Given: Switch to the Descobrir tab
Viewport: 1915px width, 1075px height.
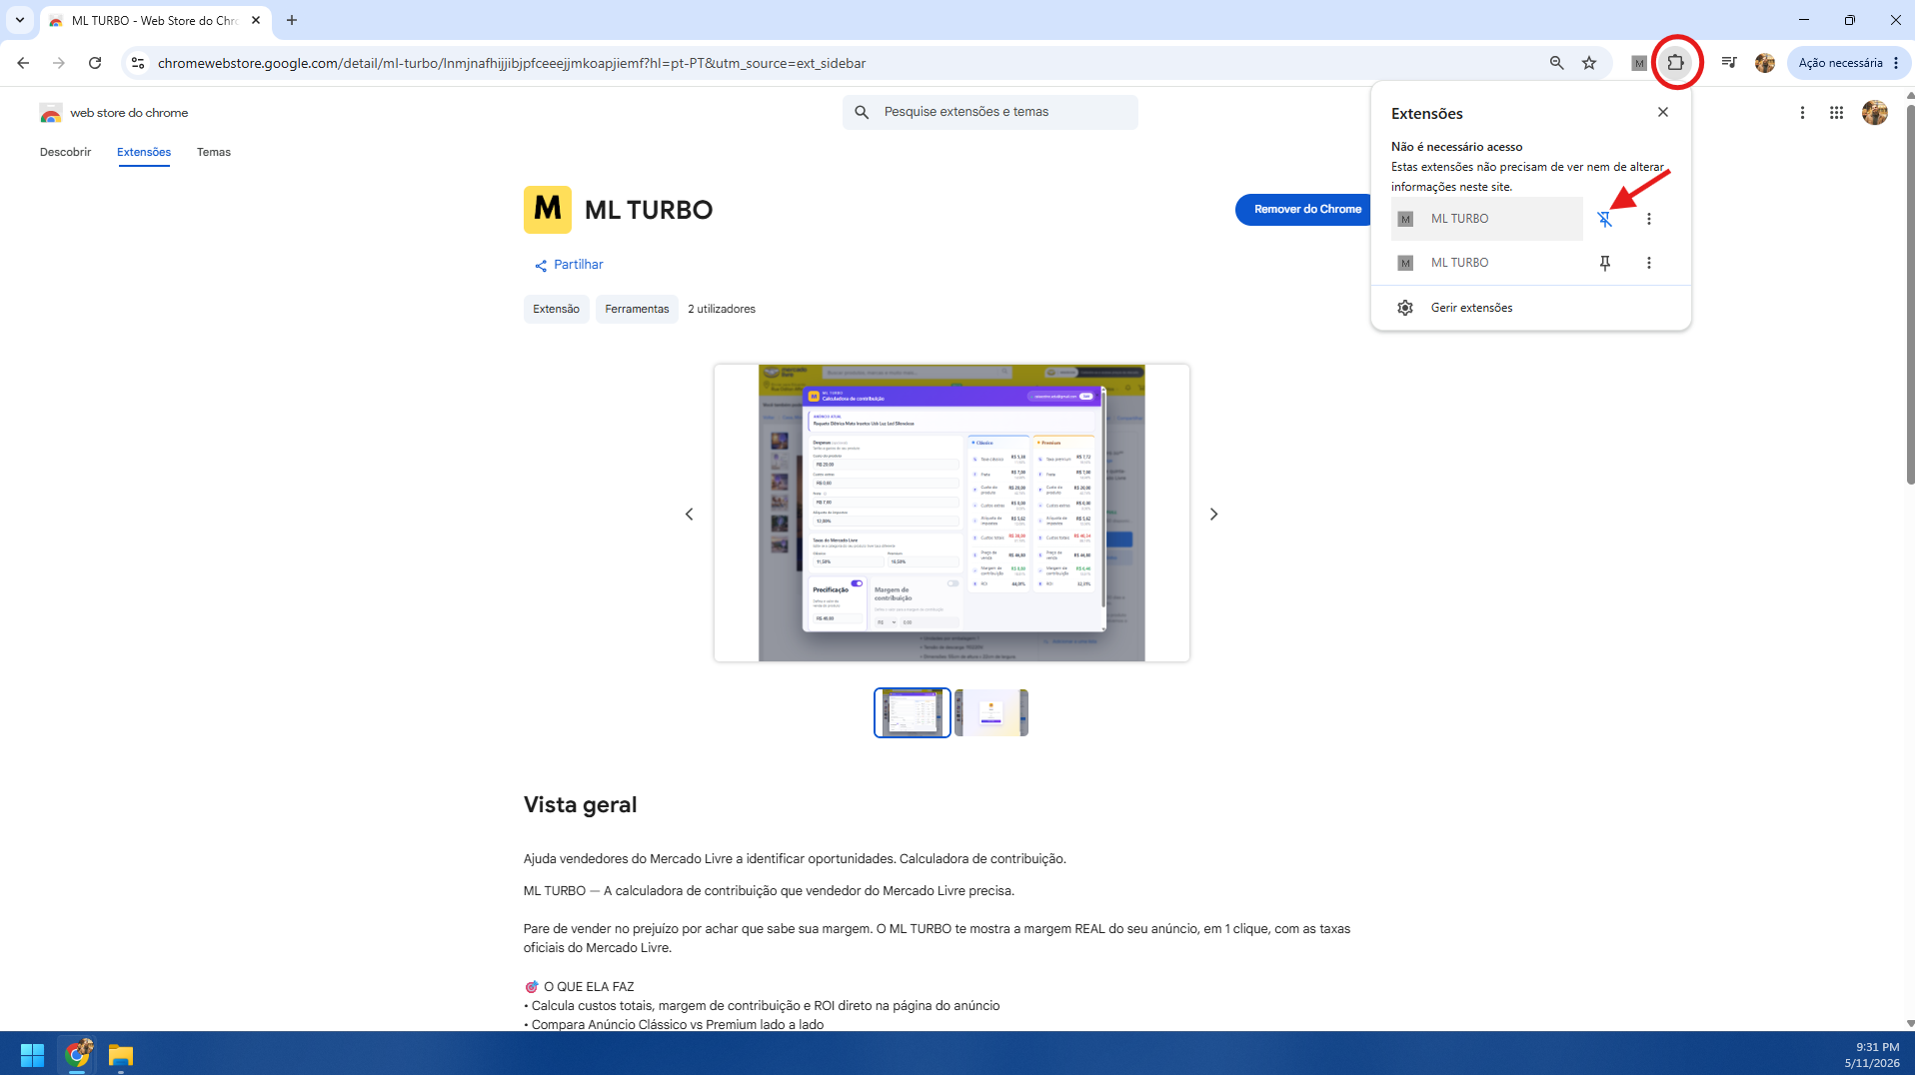Looking at the screenshot, I should (x=65, y=152).
